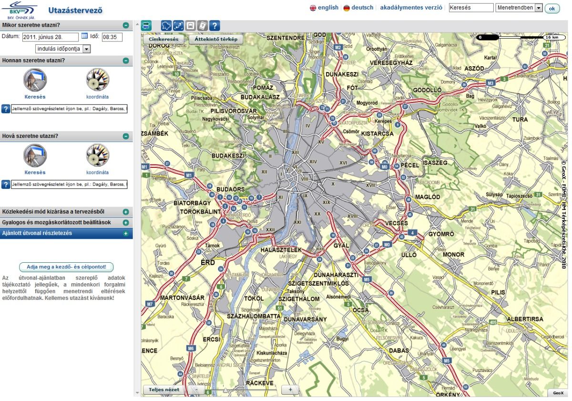
Task: Select the route zoom-to-fit tool
Action: [178, 26]
